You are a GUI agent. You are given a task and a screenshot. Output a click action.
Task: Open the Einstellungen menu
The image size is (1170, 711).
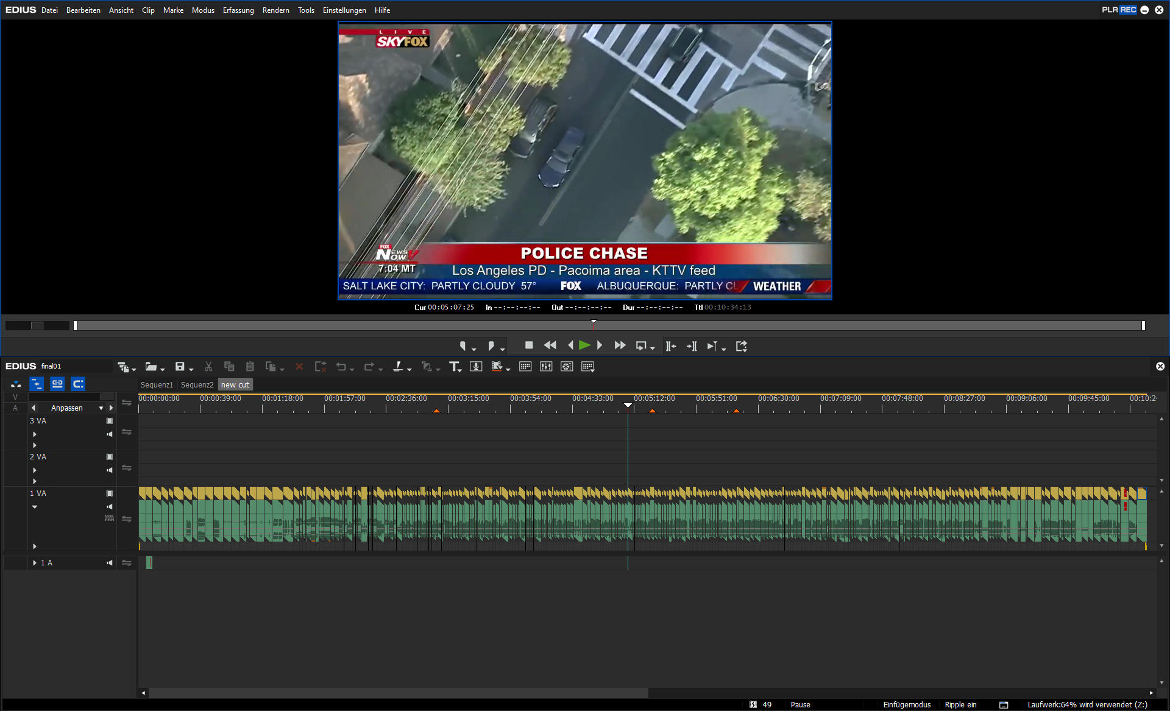(x=344, y=10)
